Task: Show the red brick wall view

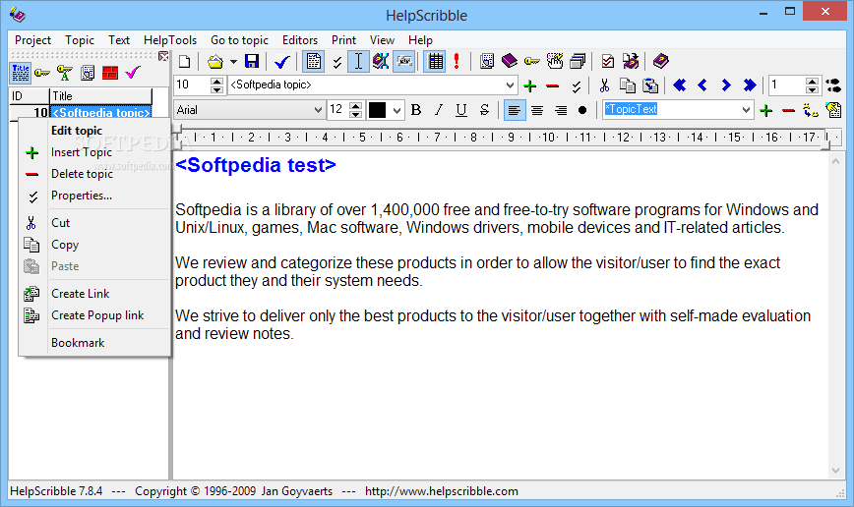Action: (x=110, y=73)
